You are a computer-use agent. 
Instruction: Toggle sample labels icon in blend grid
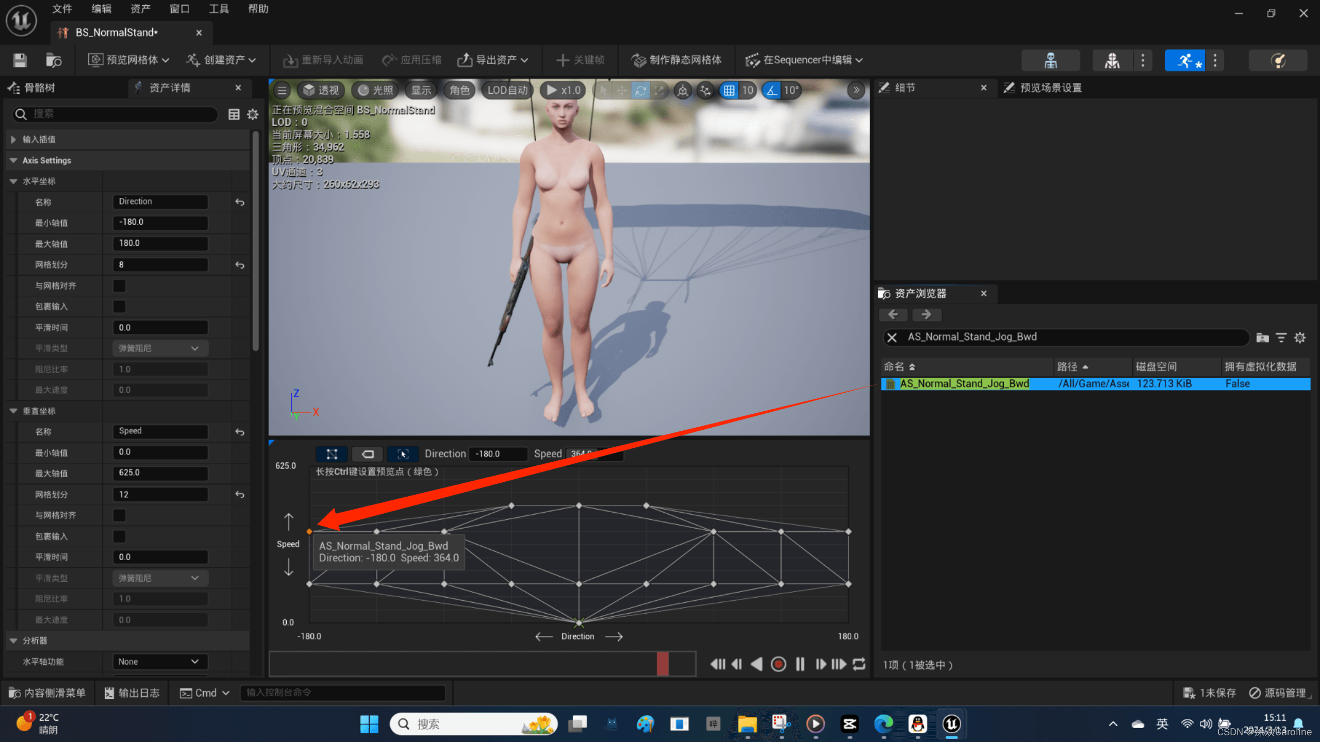367,454
